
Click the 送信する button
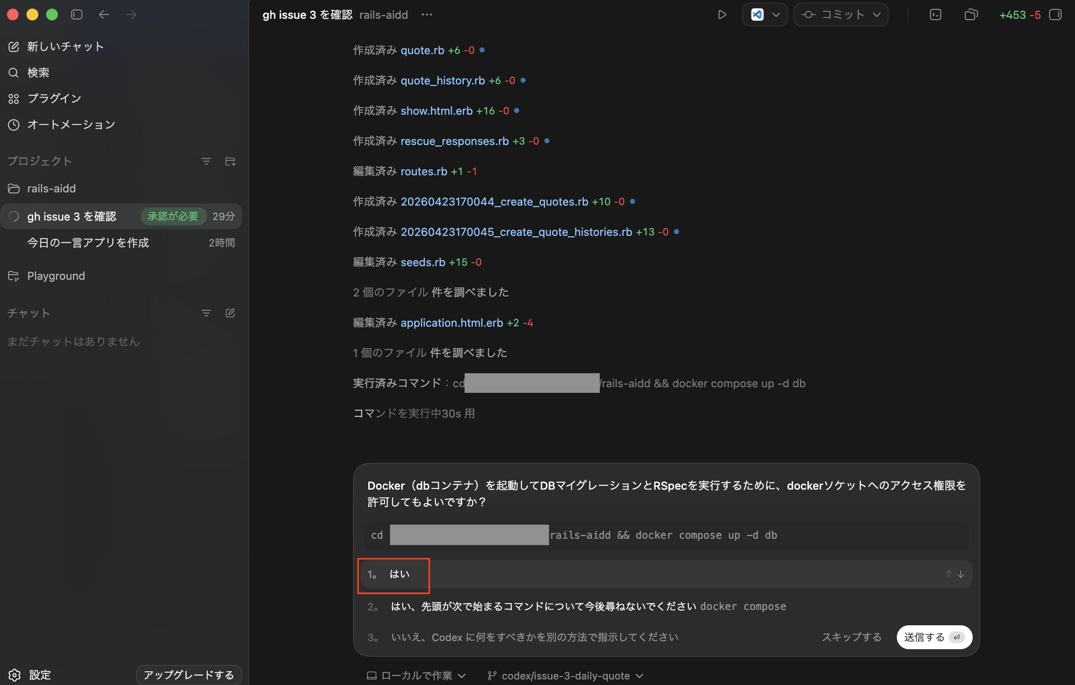point(934,637)
